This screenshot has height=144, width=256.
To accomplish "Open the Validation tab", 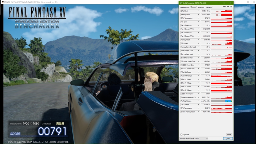I will tap(209, 7).
